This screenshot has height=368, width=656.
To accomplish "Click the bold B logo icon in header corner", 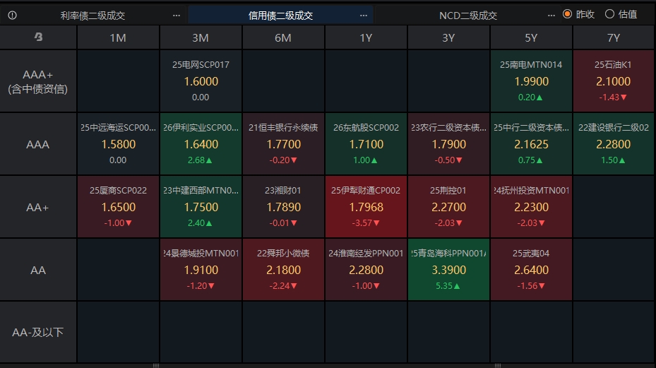I will (39, 37).
